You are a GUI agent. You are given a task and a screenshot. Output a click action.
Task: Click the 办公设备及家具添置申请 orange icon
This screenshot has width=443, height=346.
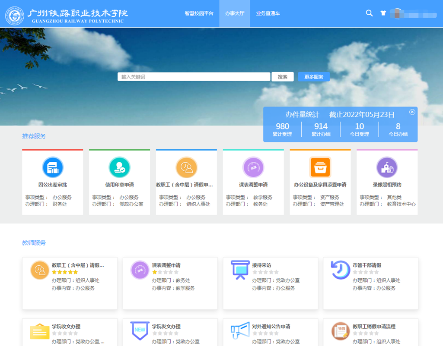pos(320,167)
